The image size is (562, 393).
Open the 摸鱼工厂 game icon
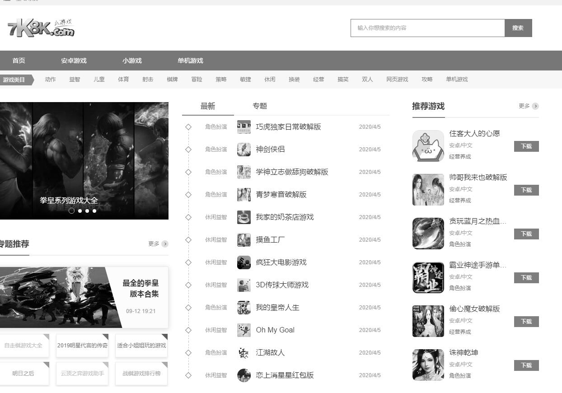pyautogui.click(x=244, y=240)
